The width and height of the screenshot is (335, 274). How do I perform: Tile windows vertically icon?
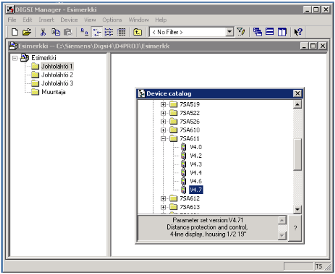coord(282,32)
